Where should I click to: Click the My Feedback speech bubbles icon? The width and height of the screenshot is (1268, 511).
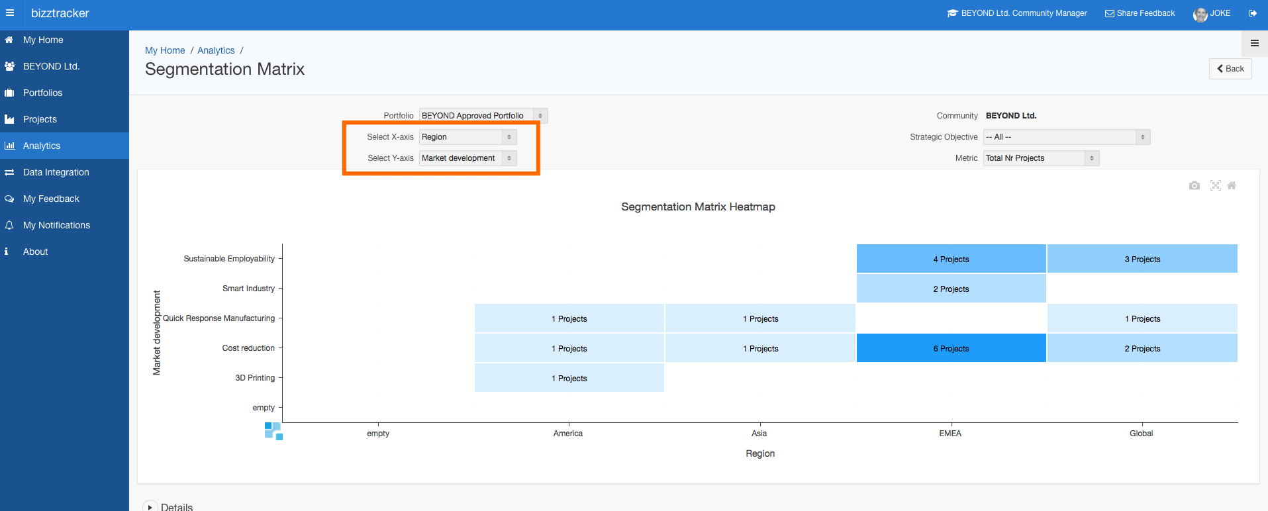tap(9, 199)
